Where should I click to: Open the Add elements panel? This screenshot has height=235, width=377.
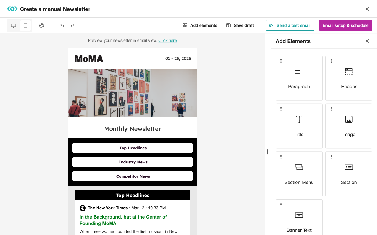click(x=200, y=25)
